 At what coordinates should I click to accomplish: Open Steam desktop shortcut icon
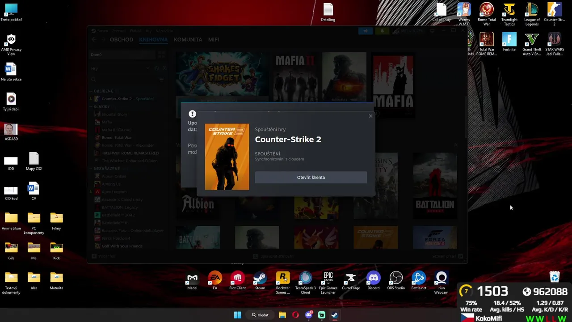[x=260, y=281]
